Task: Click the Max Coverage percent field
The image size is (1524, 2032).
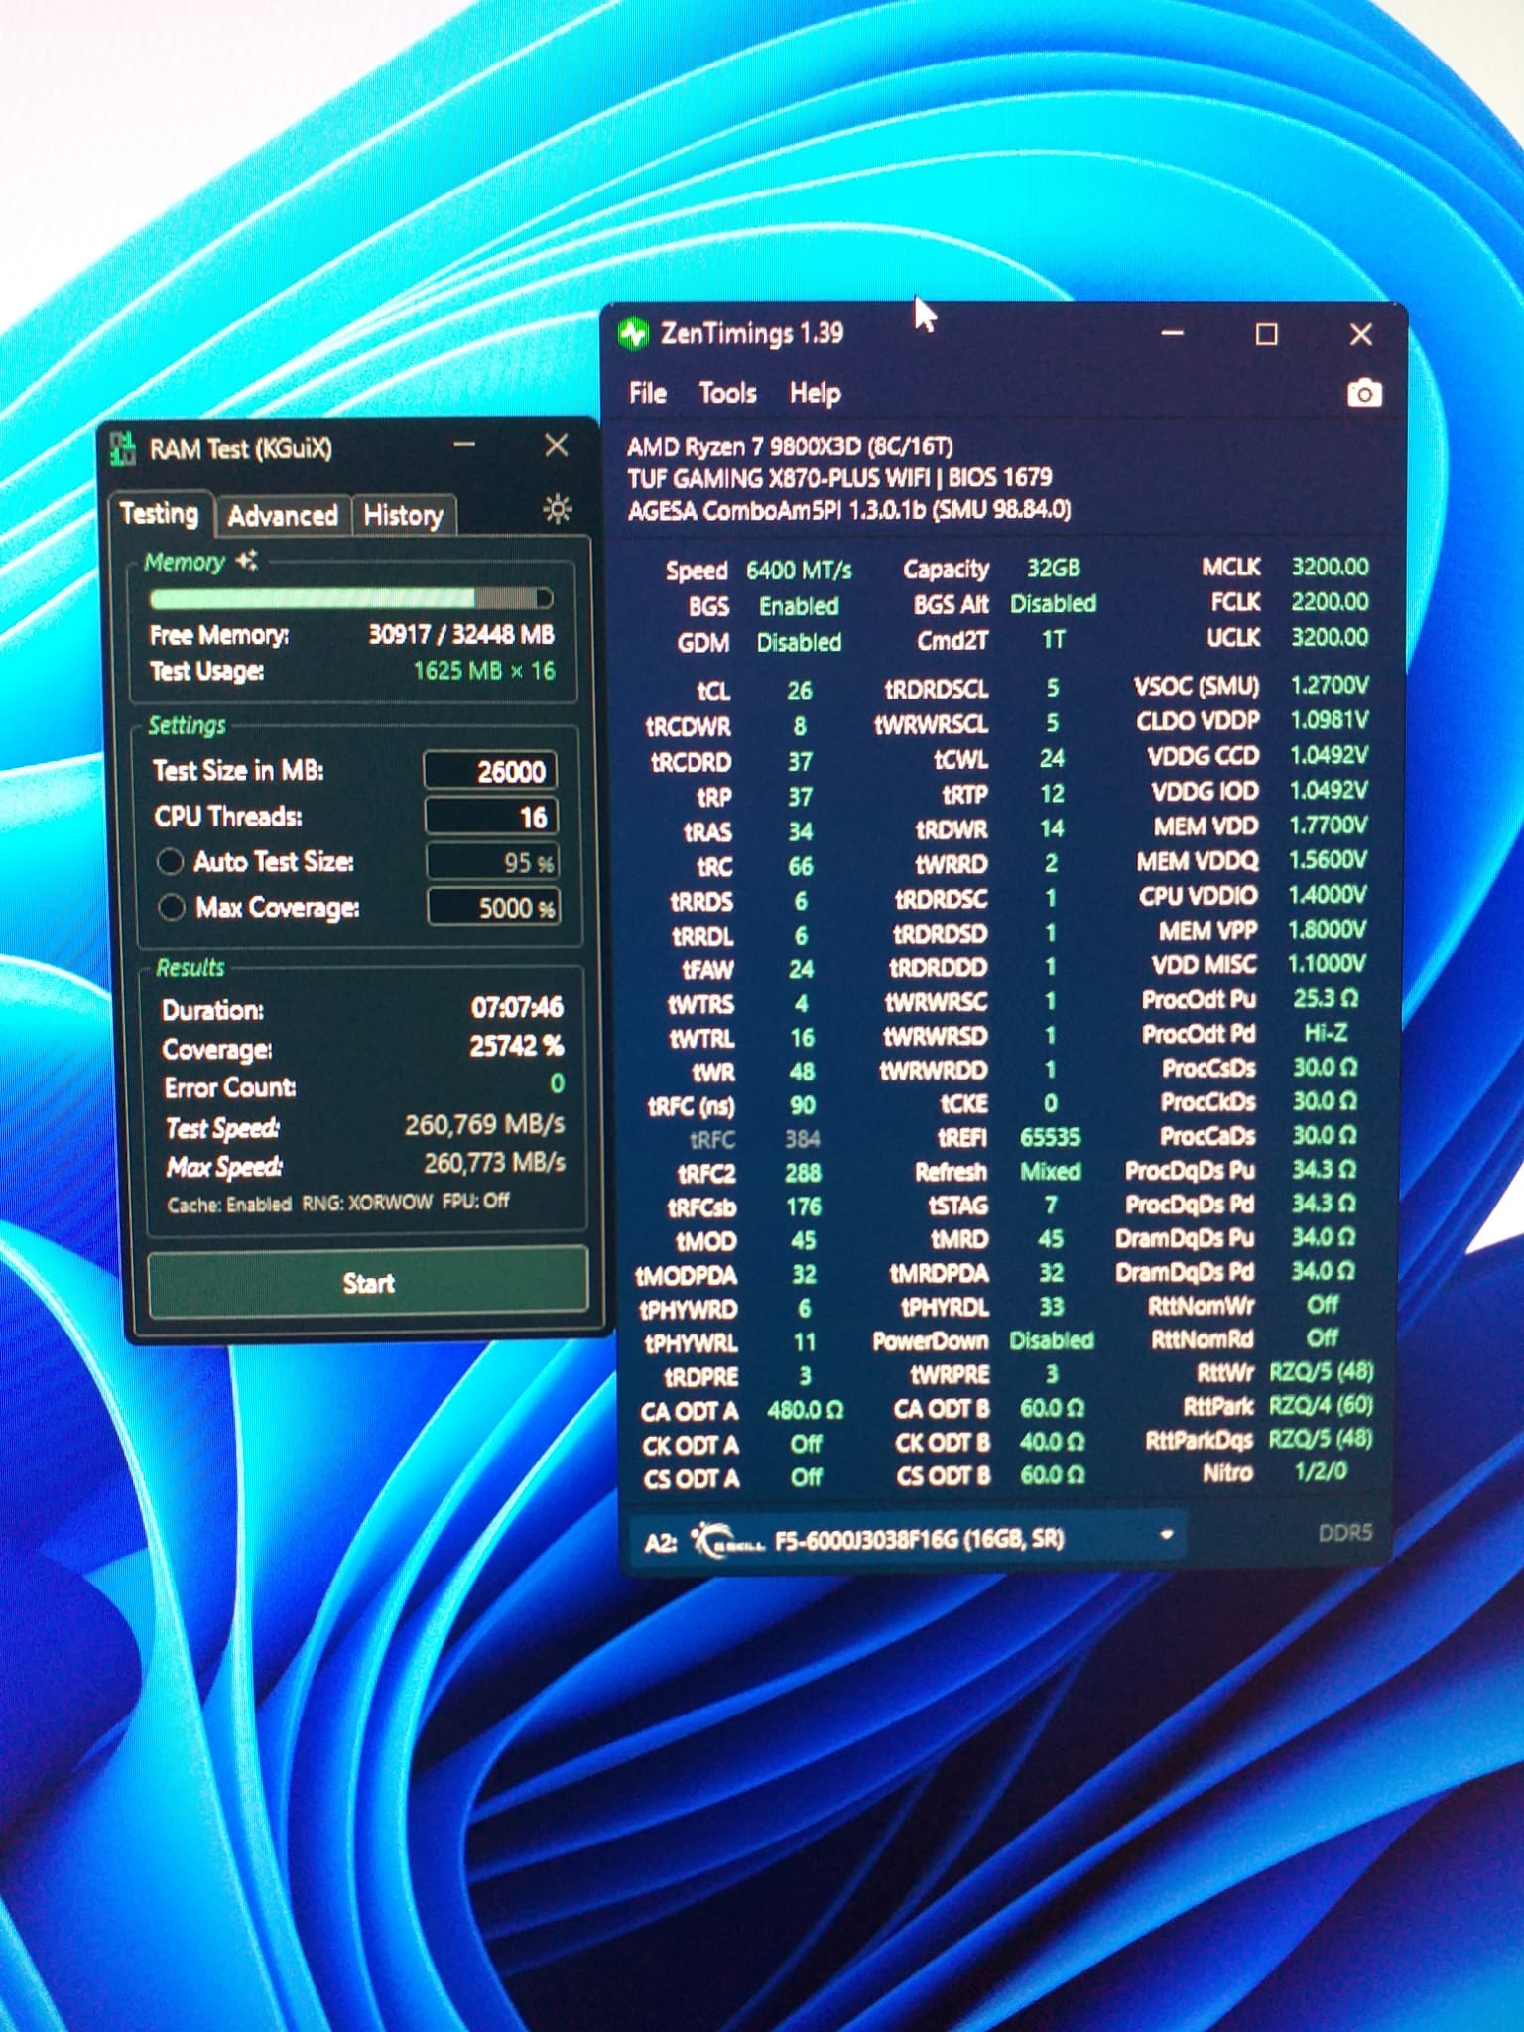Action: (x=493, y=907)
